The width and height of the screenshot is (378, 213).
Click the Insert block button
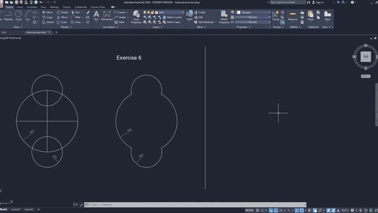190,15
